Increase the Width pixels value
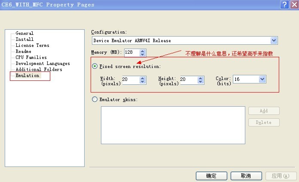Screen dimensions: 299x182 pos(143,78)
